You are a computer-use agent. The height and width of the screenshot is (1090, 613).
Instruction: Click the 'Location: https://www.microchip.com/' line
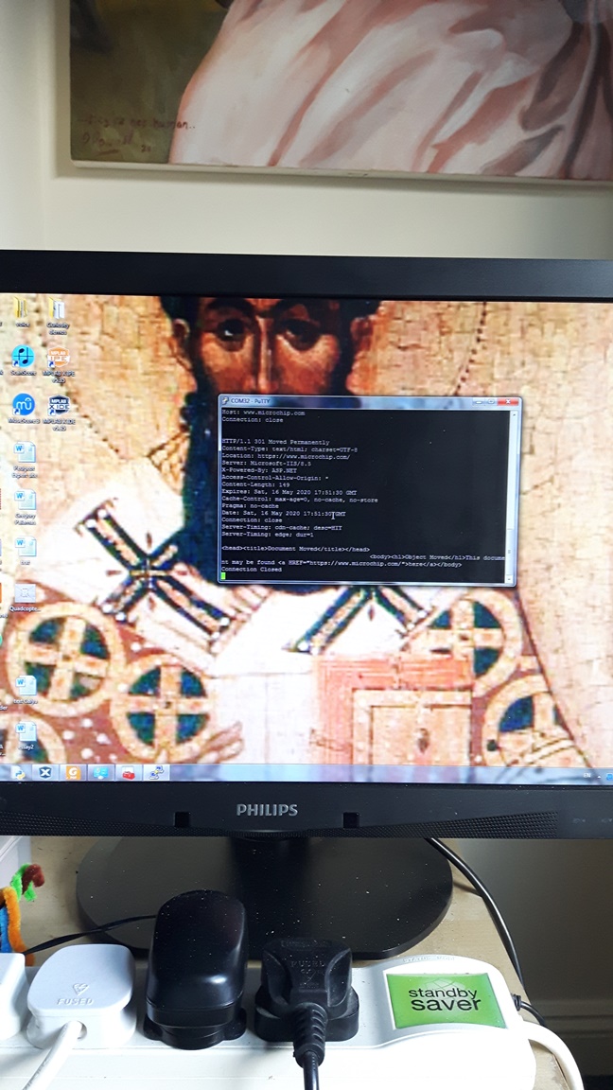click(286, 457)
